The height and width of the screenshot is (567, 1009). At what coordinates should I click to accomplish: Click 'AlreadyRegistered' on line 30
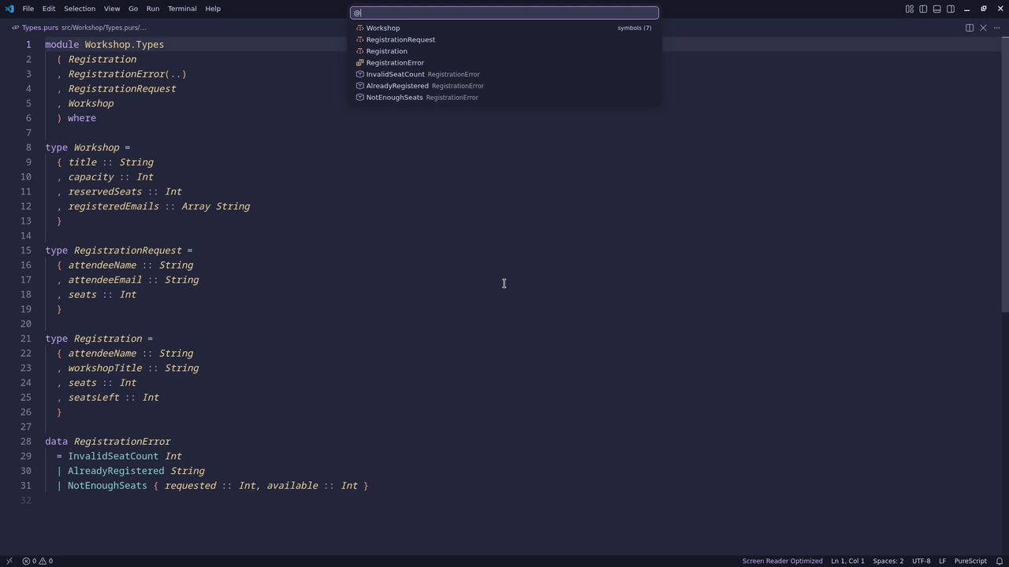coord(116,471)
